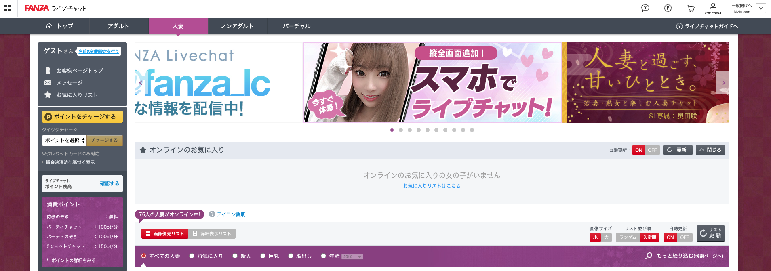Expand the header chevron next to DMM.com
The height and width of the screenshot is (271, 771).
[761, 8]
